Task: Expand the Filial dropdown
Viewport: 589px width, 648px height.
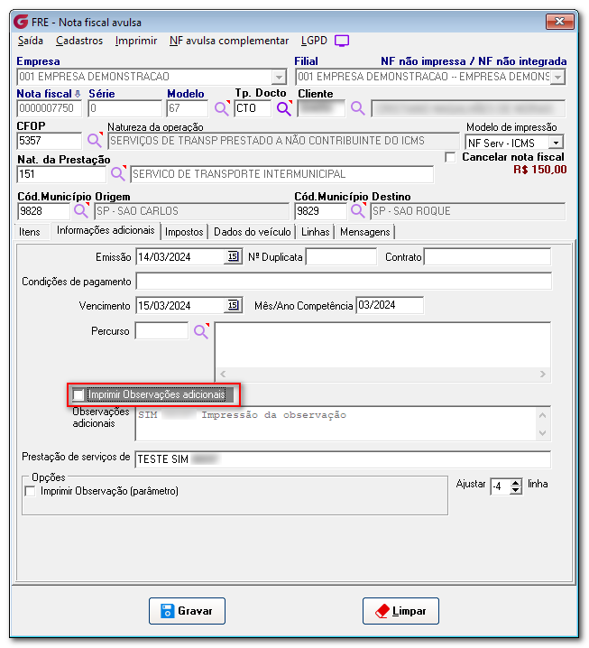Action: [558, 77]
